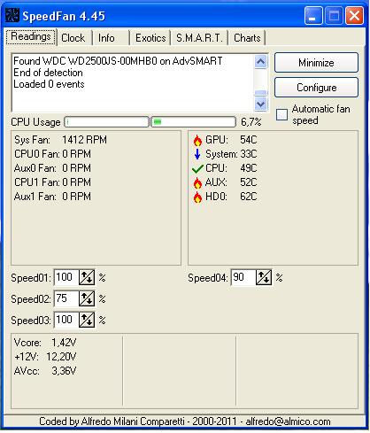Click the AVcc 3,36V reading
This screenshot has width=370, height=433.
pos(45,371)
